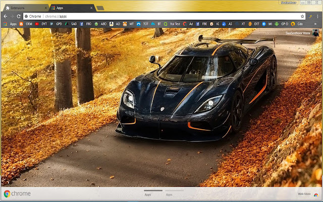This screenshot has width=323, height=202.
Task: Open the FBE Facebook bookmark
Action: [x=201, y=24]
